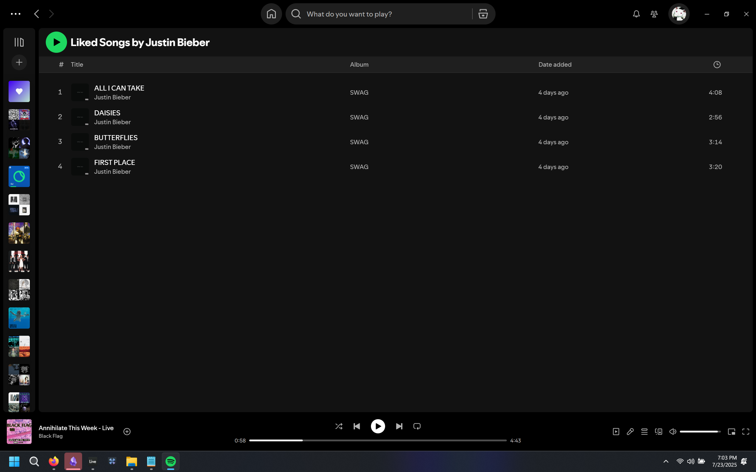The image size is (756, 472).
Task: Open SWAG album link for BUTTERFLIES
Action: tap(359, 142)
